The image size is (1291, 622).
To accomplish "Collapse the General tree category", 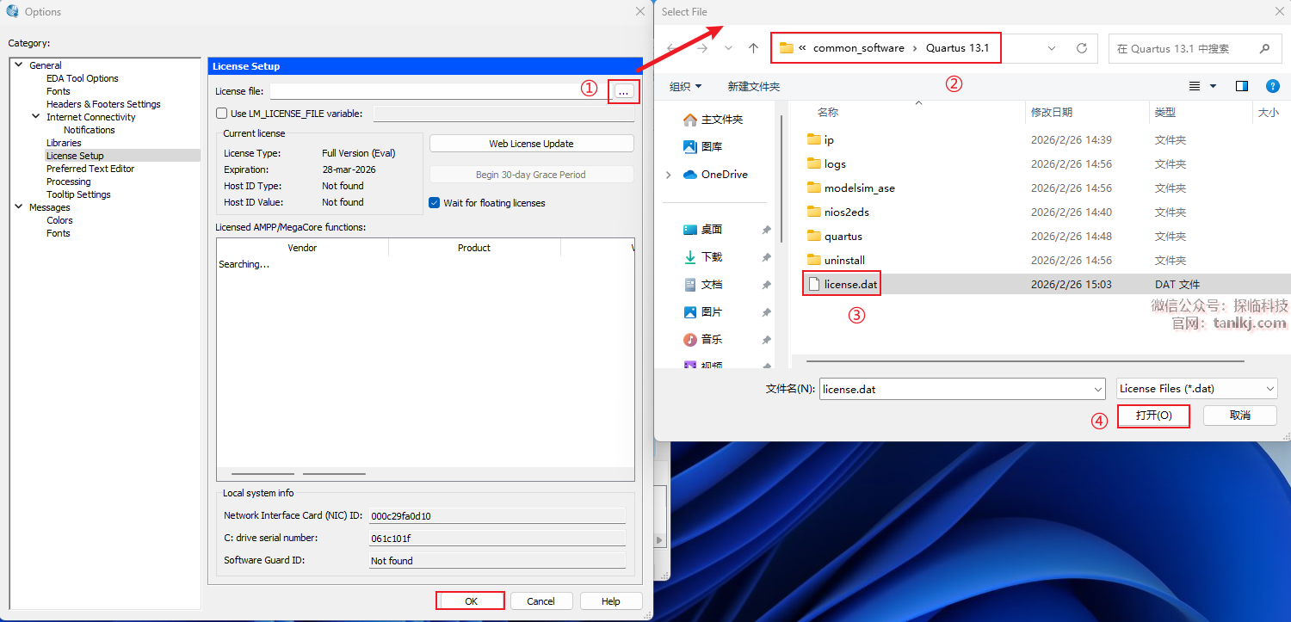I will pos(19,65).
